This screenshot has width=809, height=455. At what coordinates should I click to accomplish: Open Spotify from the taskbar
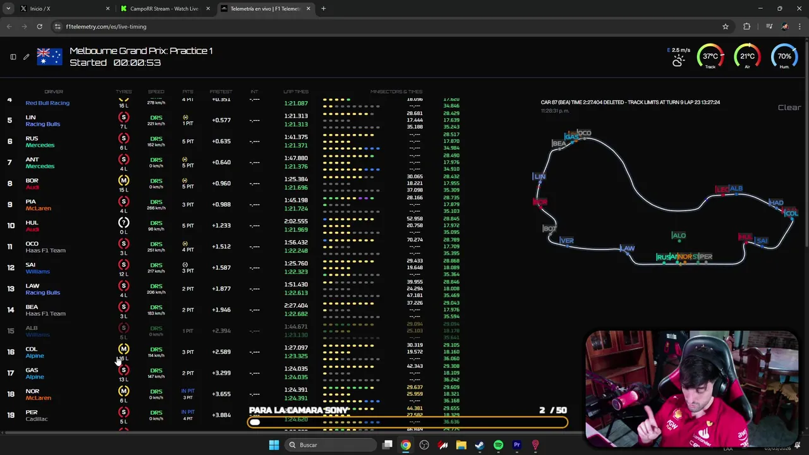pyautogui.click(x=498, y=445)
